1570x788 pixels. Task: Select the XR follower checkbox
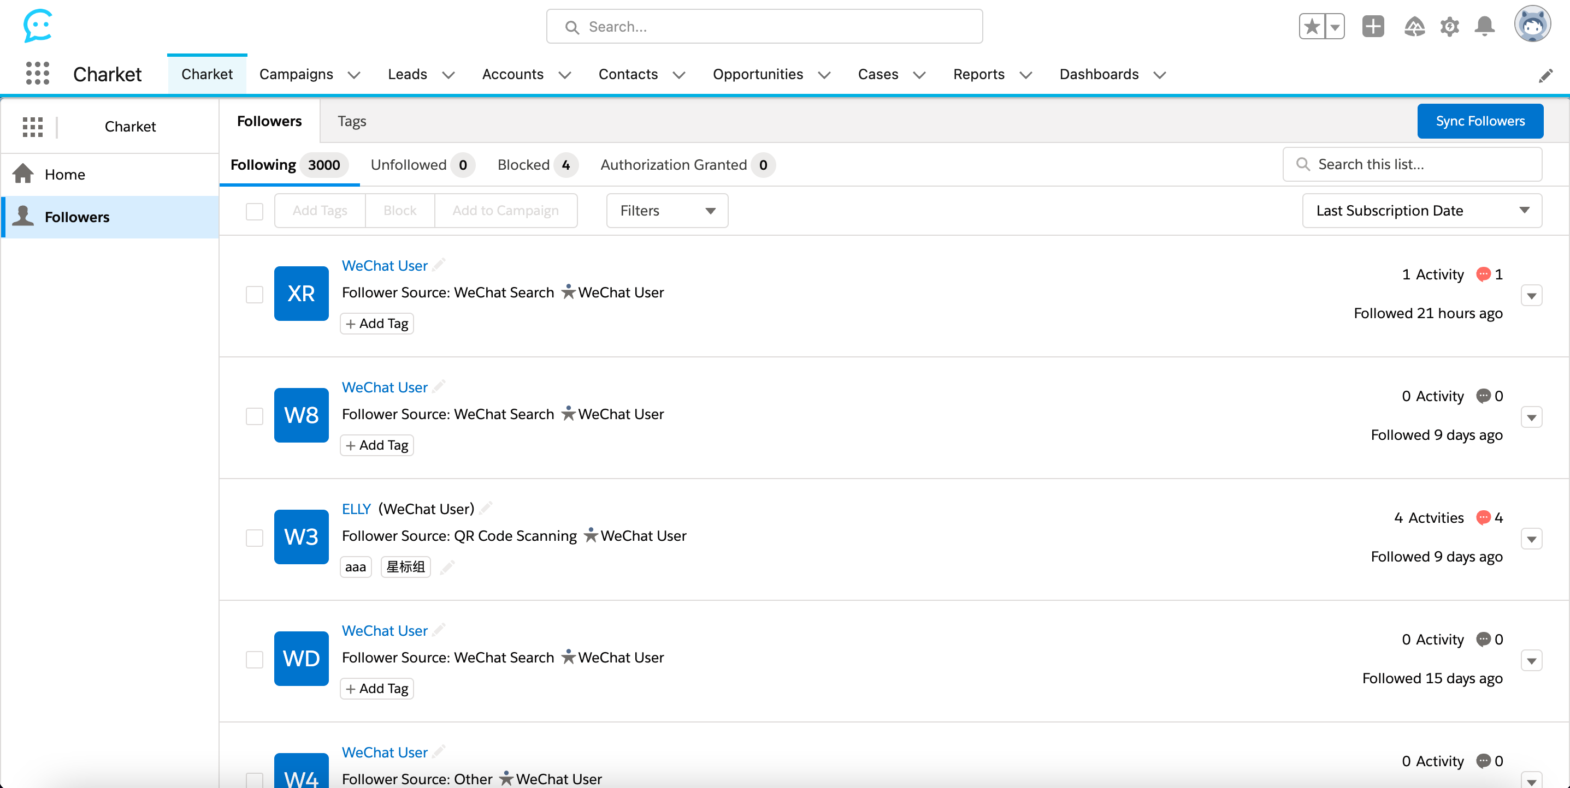coord(254,295)
